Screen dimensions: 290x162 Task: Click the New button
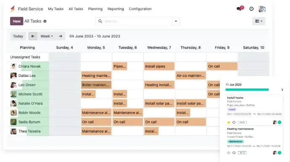tap(17, 21)
